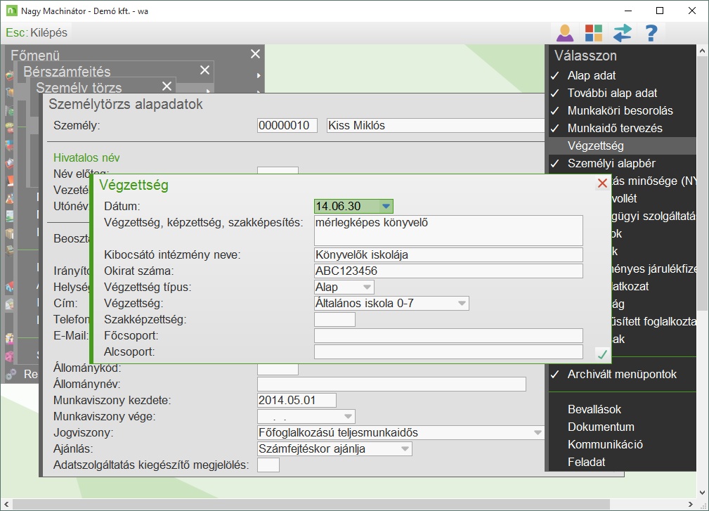Open Bevallások in side menu
The height and width of the screenshot is (511, 709).
coord(594,410)
